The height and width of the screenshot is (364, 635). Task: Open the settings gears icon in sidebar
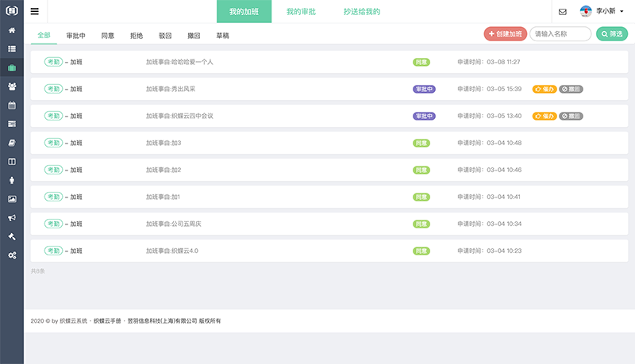pos(12,255)
